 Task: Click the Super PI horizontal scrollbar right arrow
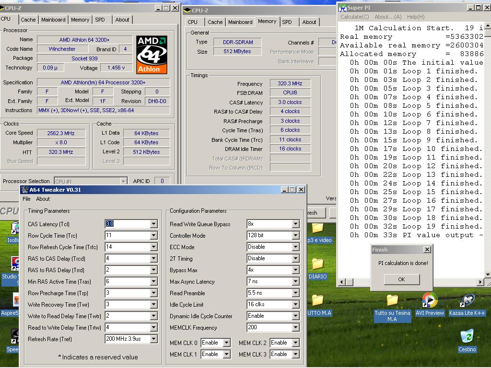click(480, 282)
